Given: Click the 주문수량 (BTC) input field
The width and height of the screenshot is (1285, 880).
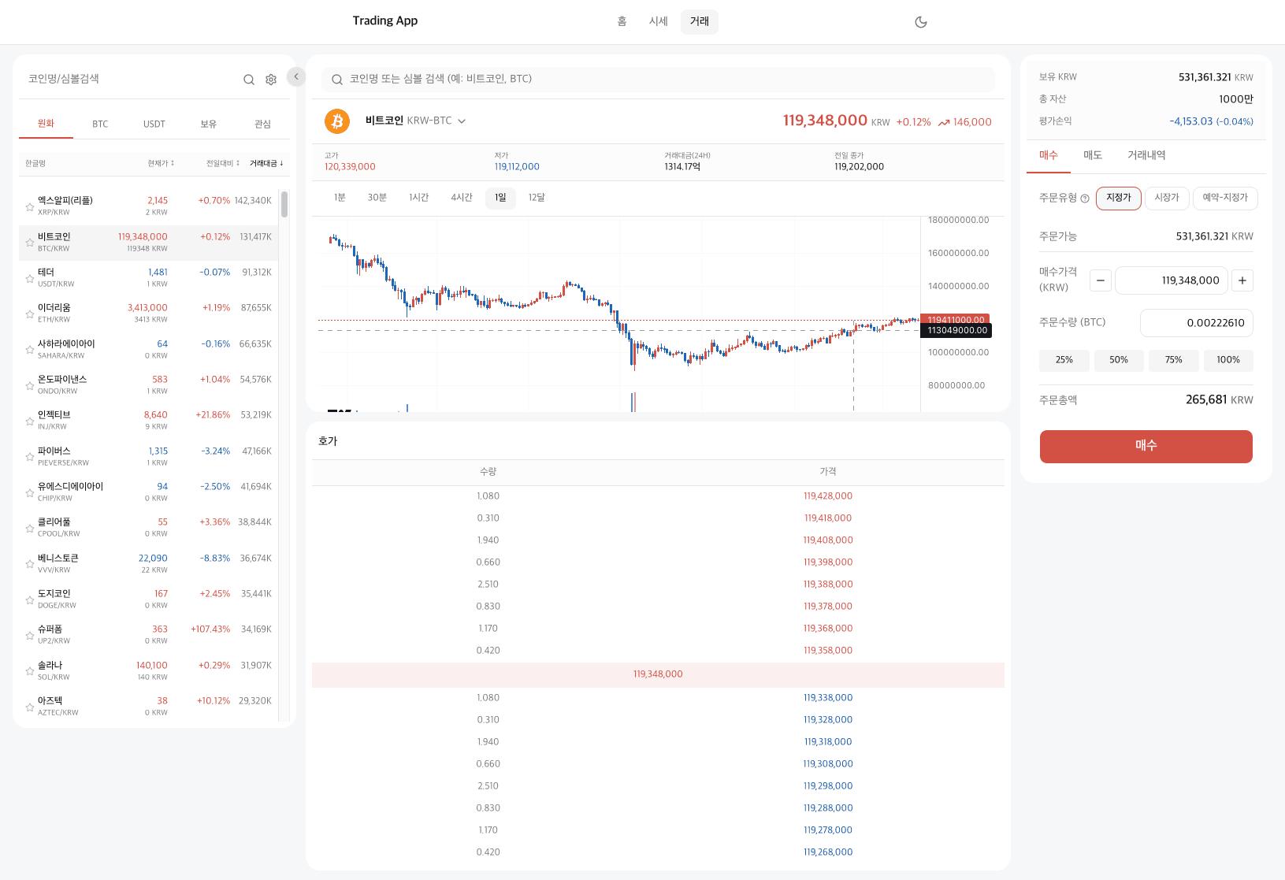Looking at the screenshot, I should pyautogui.click(x=1197, y=323).
